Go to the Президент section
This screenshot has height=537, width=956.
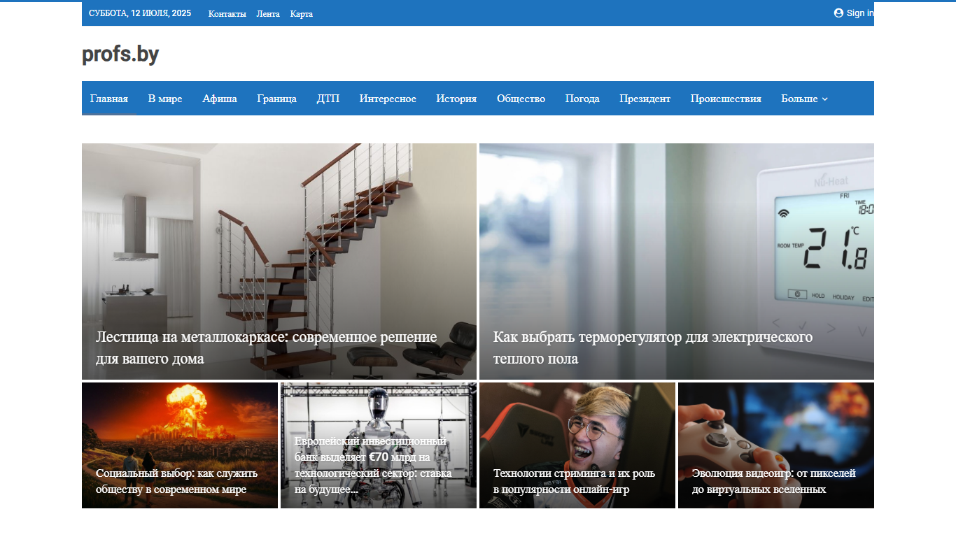[x=645, y=99]
